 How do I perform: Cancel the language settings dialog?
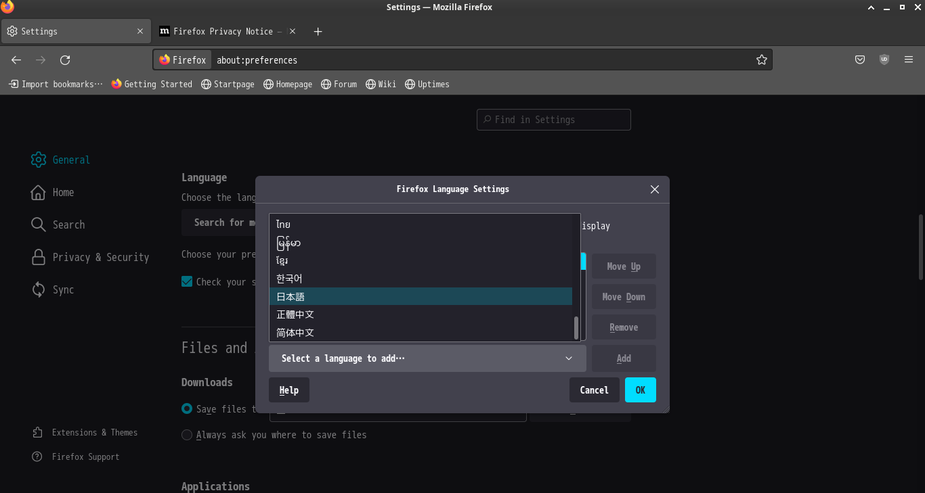coord(595,390)
